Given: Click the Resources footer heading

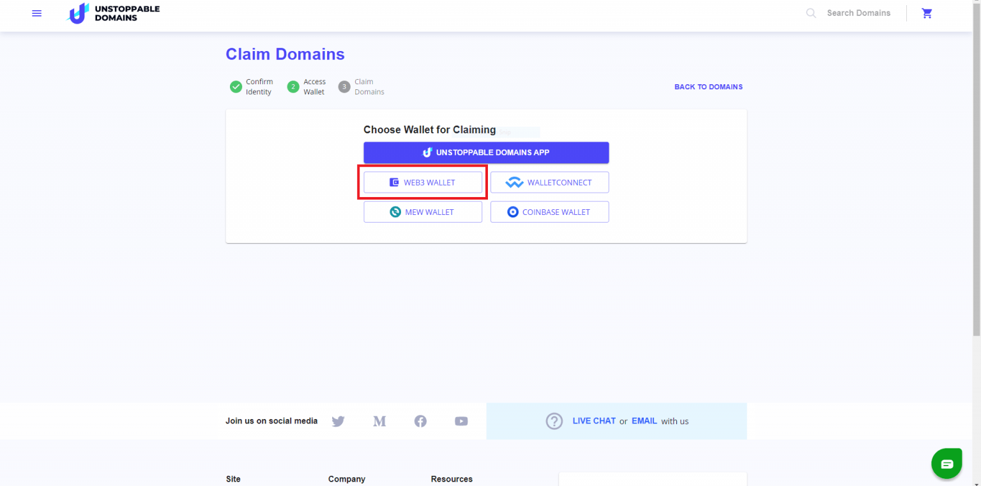Looking at the screenshot, I should [x=452, y=479].
